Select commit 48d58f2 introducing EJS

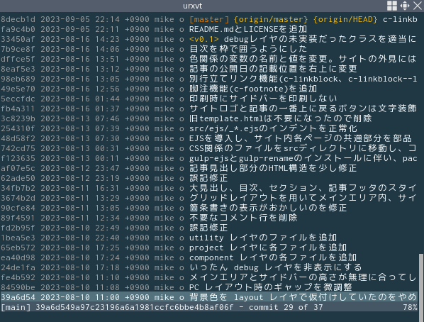208,138
